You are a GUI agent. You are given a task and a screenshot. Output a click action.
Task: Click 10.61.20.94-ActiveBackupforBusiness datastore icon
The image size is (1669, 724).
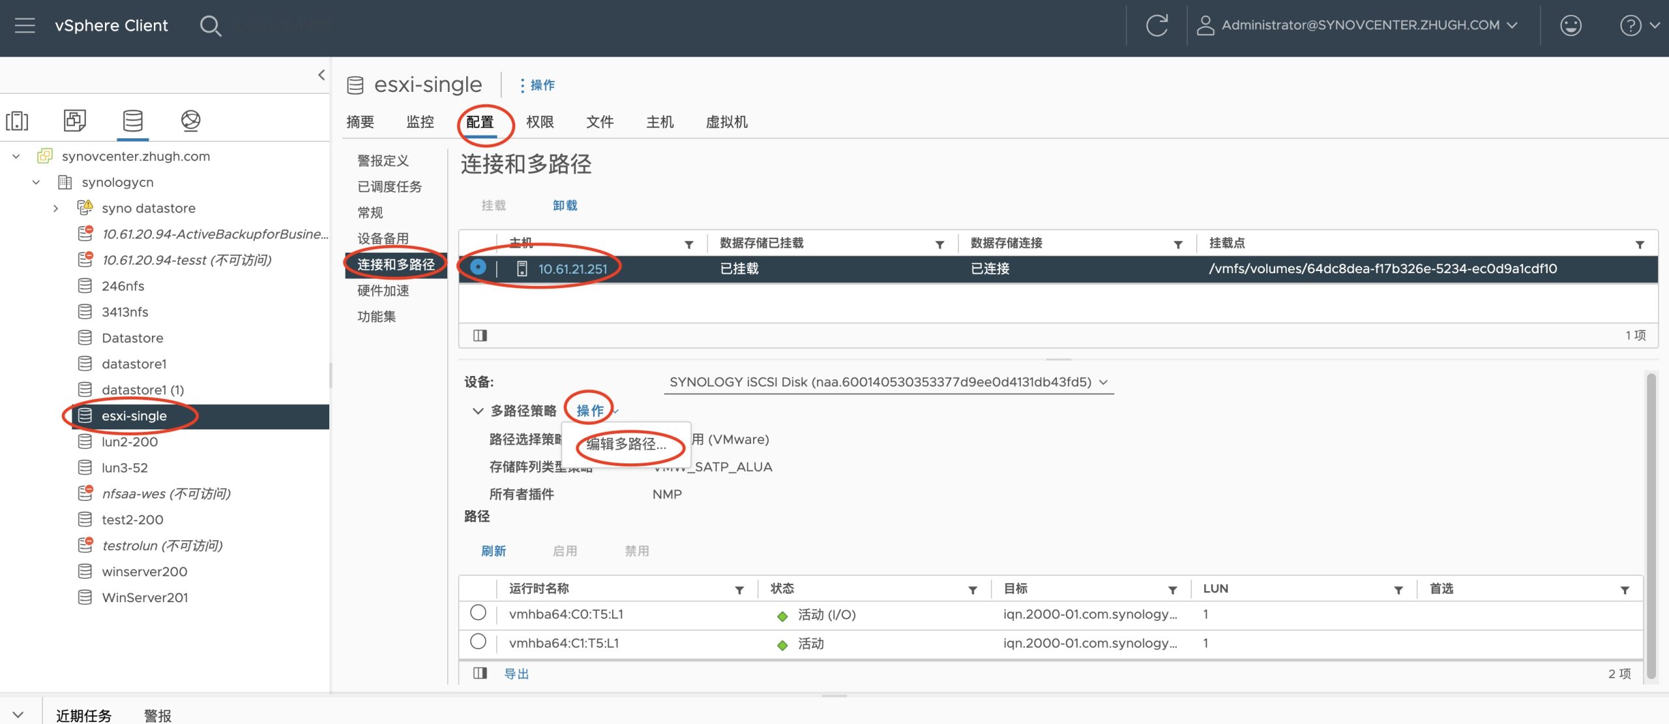pyautogui.click(x=85, y=233)
